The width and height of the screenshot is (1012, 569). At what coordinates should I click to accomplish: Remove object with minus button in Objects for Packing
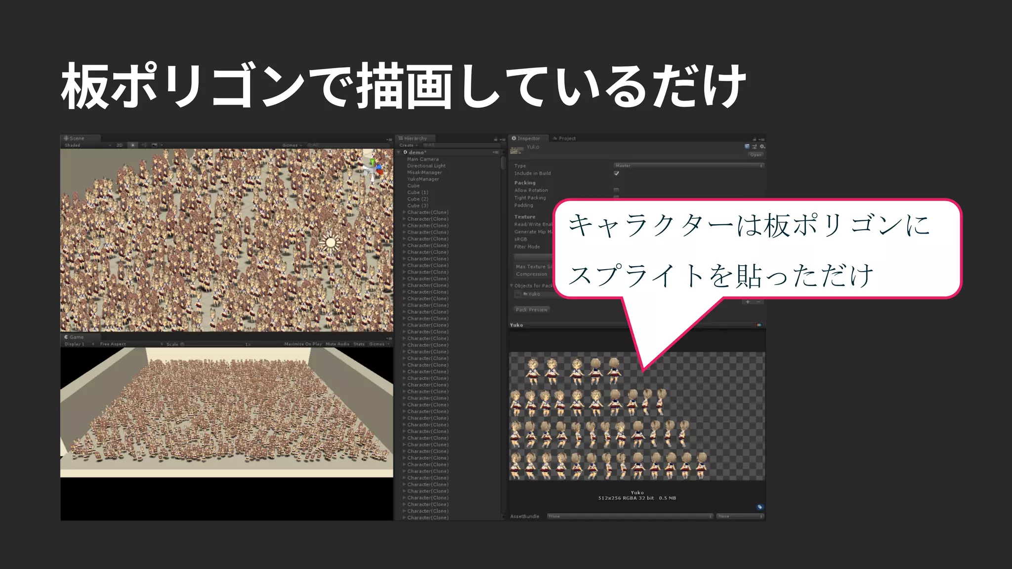coord(758,302)
